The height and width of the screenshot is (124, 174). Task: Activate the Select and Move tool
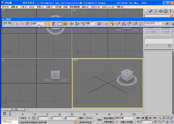point(71,24)
